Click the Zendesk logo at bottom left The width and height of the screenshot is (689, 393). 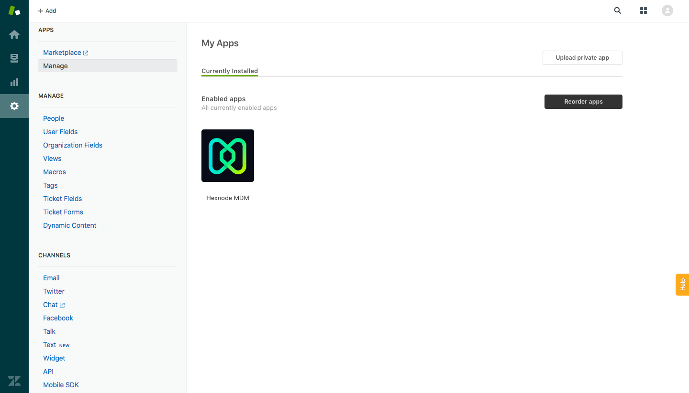pyautogui.click(x=14, y=381)
